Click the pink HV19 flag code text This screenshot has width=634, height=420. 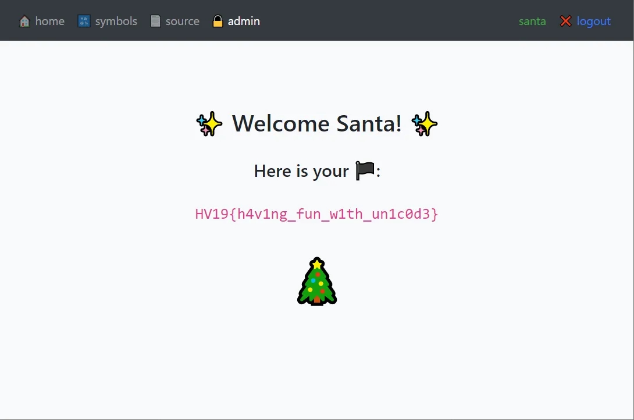coord(316,214)
